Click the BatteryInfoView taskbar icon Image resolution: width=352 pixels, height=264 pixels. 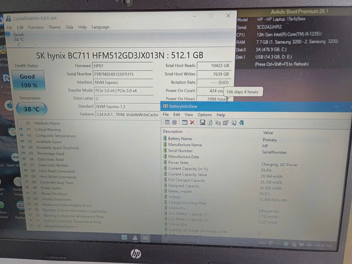coord(145,238)
